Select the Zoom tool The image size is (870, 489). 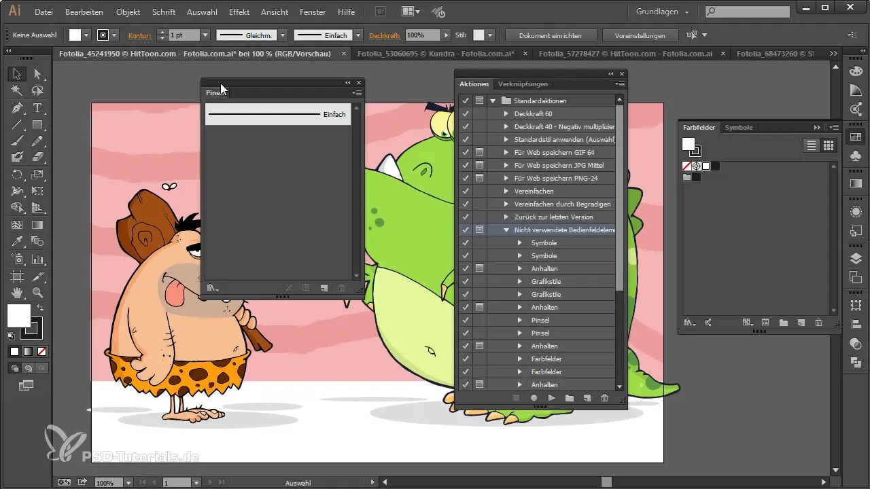pos(37,293)
